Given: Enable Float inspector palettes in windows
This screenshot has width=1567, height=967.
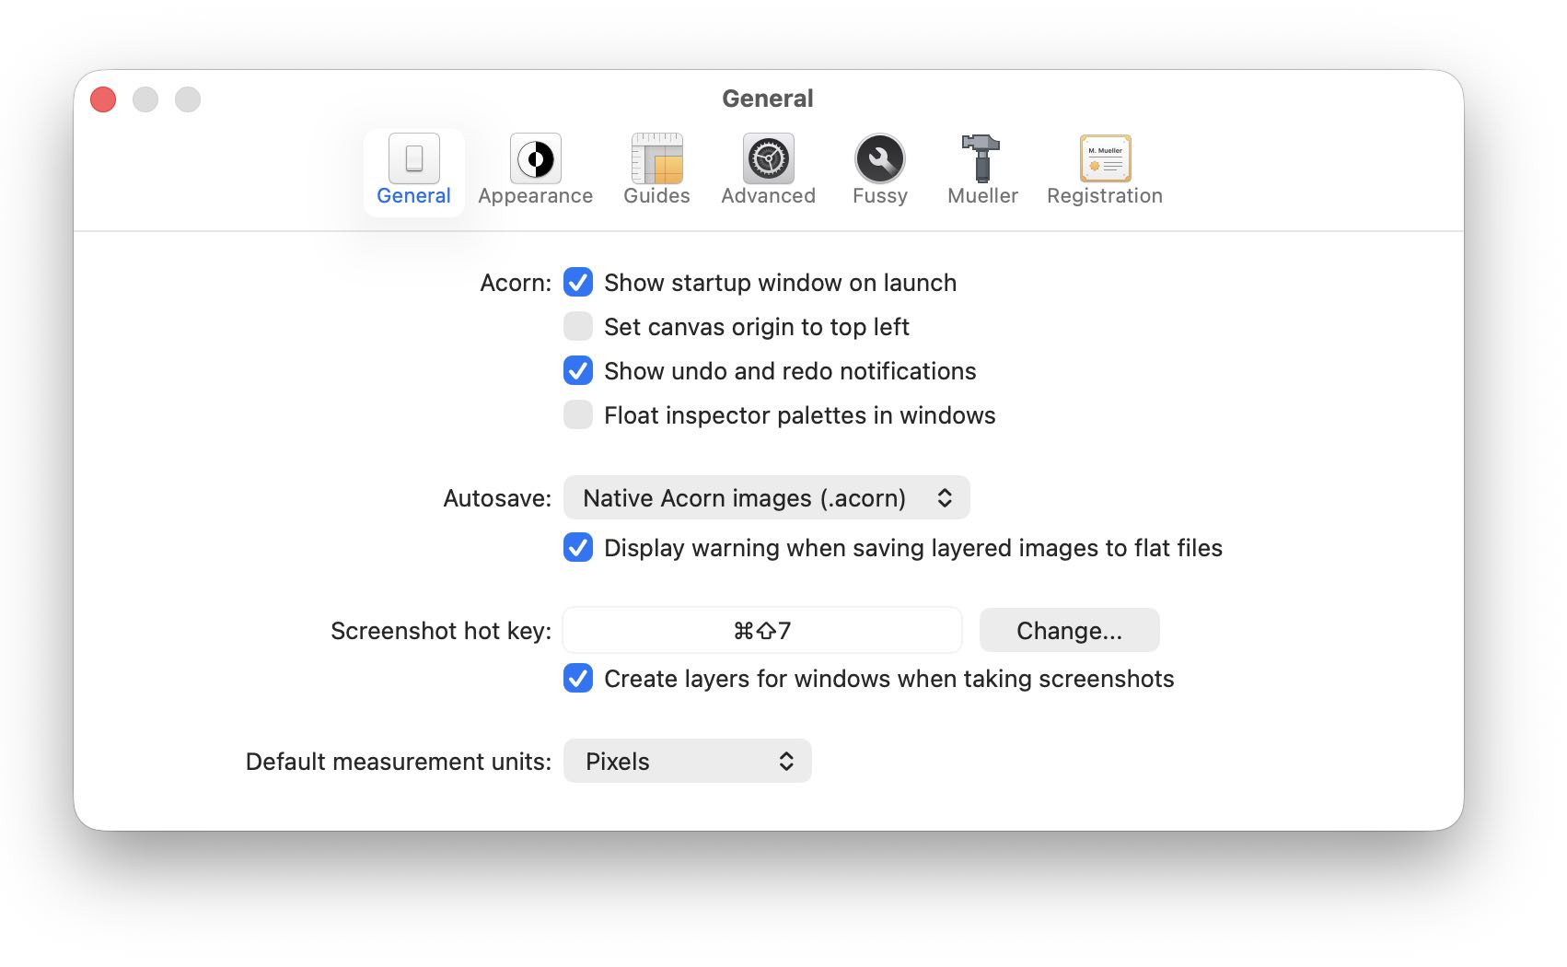Looking at the screenshot, I should pyautogui.click(x=578, y=414).
